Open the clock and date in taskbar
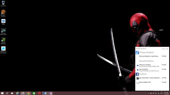 (166, 93)
